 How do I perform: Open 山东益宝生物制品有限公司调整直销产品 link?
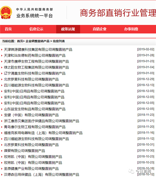click(x=35, y=109)
